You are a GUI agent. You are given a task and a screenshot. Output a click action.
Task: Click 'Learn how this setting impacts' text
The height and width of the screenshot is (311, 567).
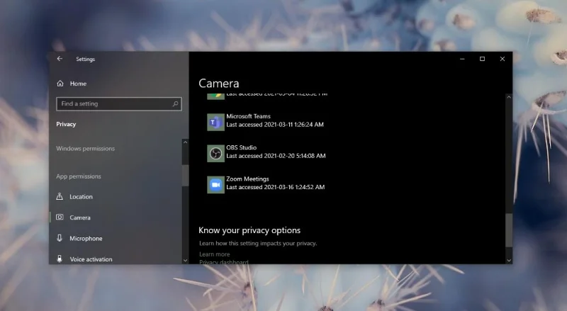pos(258,244)
